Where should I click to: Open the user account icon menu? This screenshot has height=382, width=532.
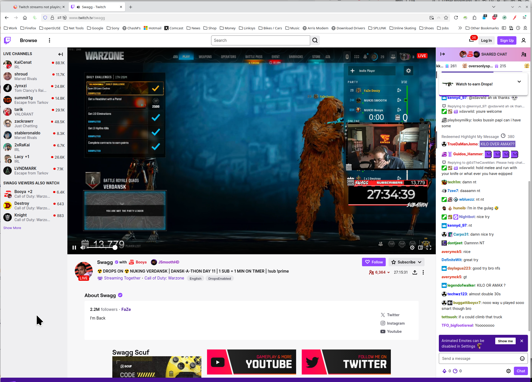click(x=524, y=40)
